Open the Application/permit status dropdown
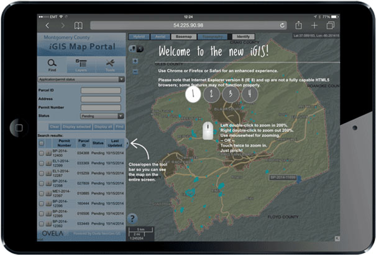 (x=81, y=79)
